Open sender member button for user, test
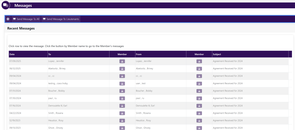Image resolution: width=295 pixels, height=130 pixels. (199, 83)
